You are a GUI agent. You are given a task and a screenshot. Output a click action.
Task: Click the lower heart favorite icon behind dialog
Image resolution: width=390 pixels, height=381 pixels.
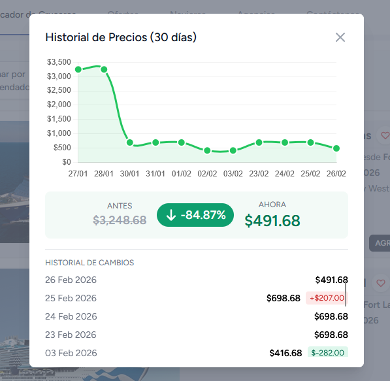(x=381, y=283)
